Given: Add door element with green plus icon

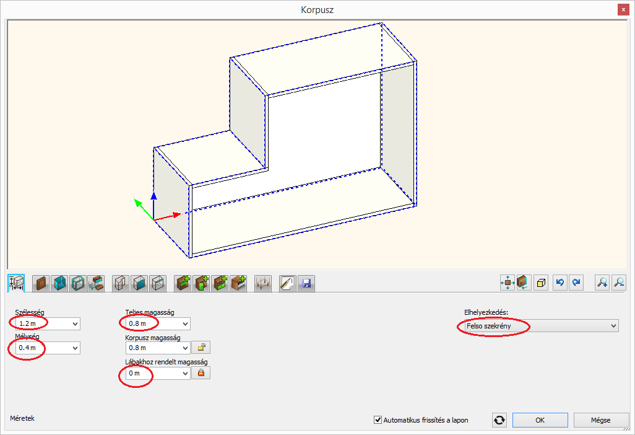Looking at the screenshot, I should [201, 283].
